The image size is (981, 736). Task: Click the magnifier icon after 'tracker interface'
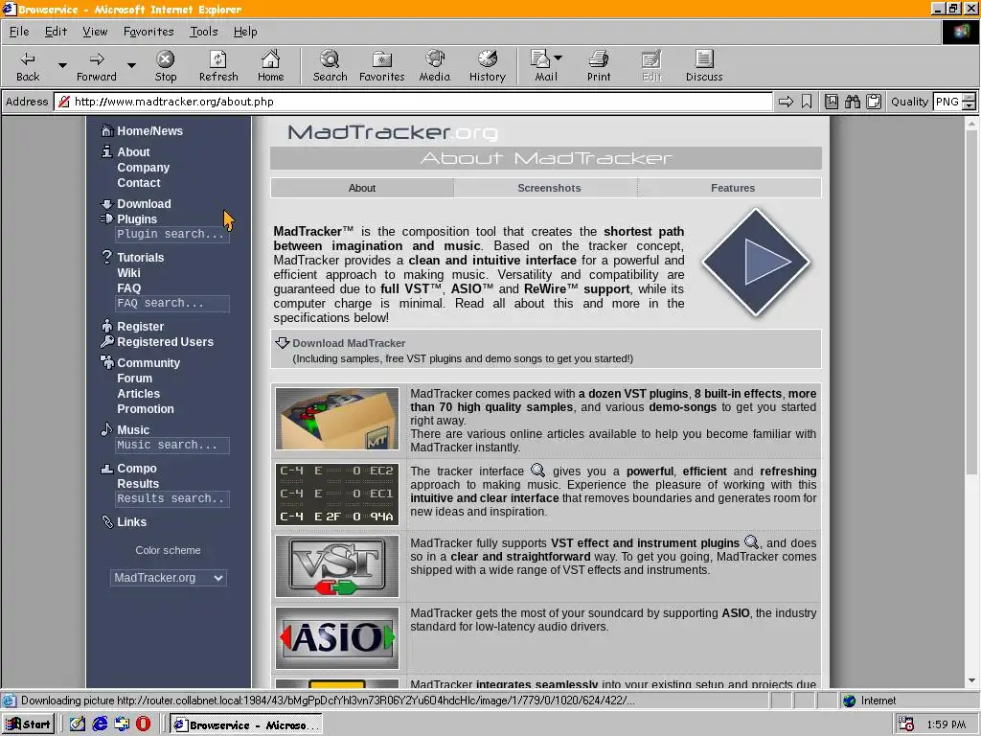537,471
